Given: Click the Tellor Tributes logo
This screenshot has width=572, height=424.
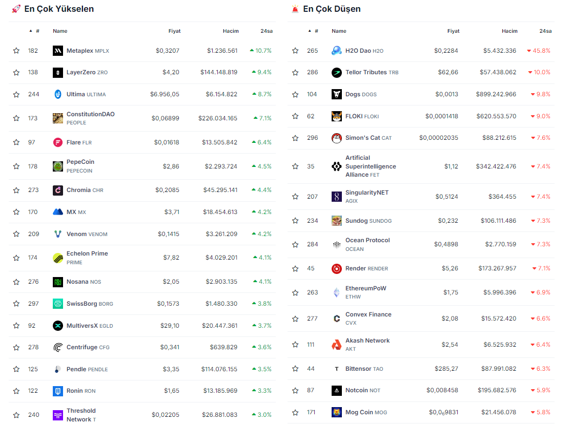Looking at the screenshot, I should [336, 73].
